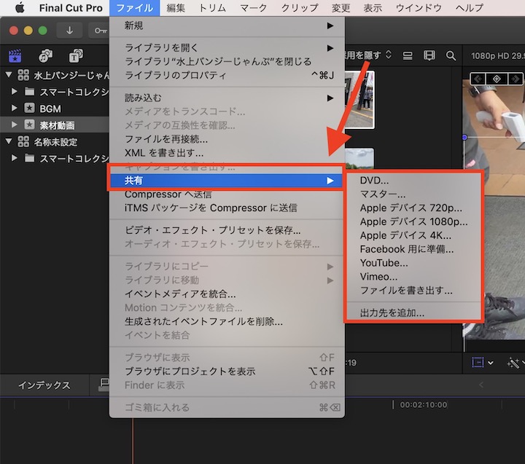Viewport: 525px width, 464px height.
Task: Open the Photos and Audio sidebar
Action: (x=45, y=56)
